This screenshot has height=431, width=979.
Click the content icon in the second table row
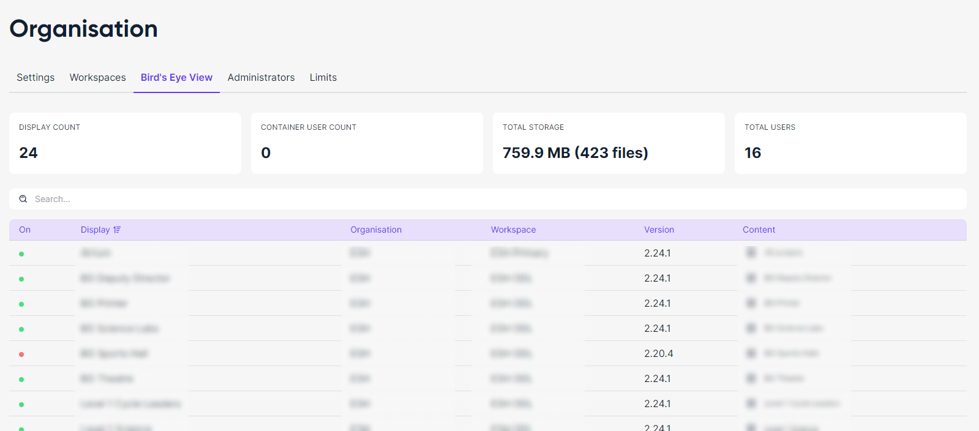pos(751,278)
